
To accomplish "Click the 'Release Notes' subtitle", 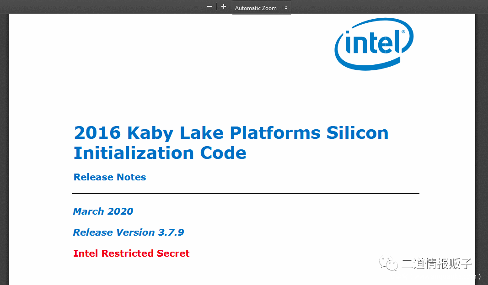I will tap(110, 177).
